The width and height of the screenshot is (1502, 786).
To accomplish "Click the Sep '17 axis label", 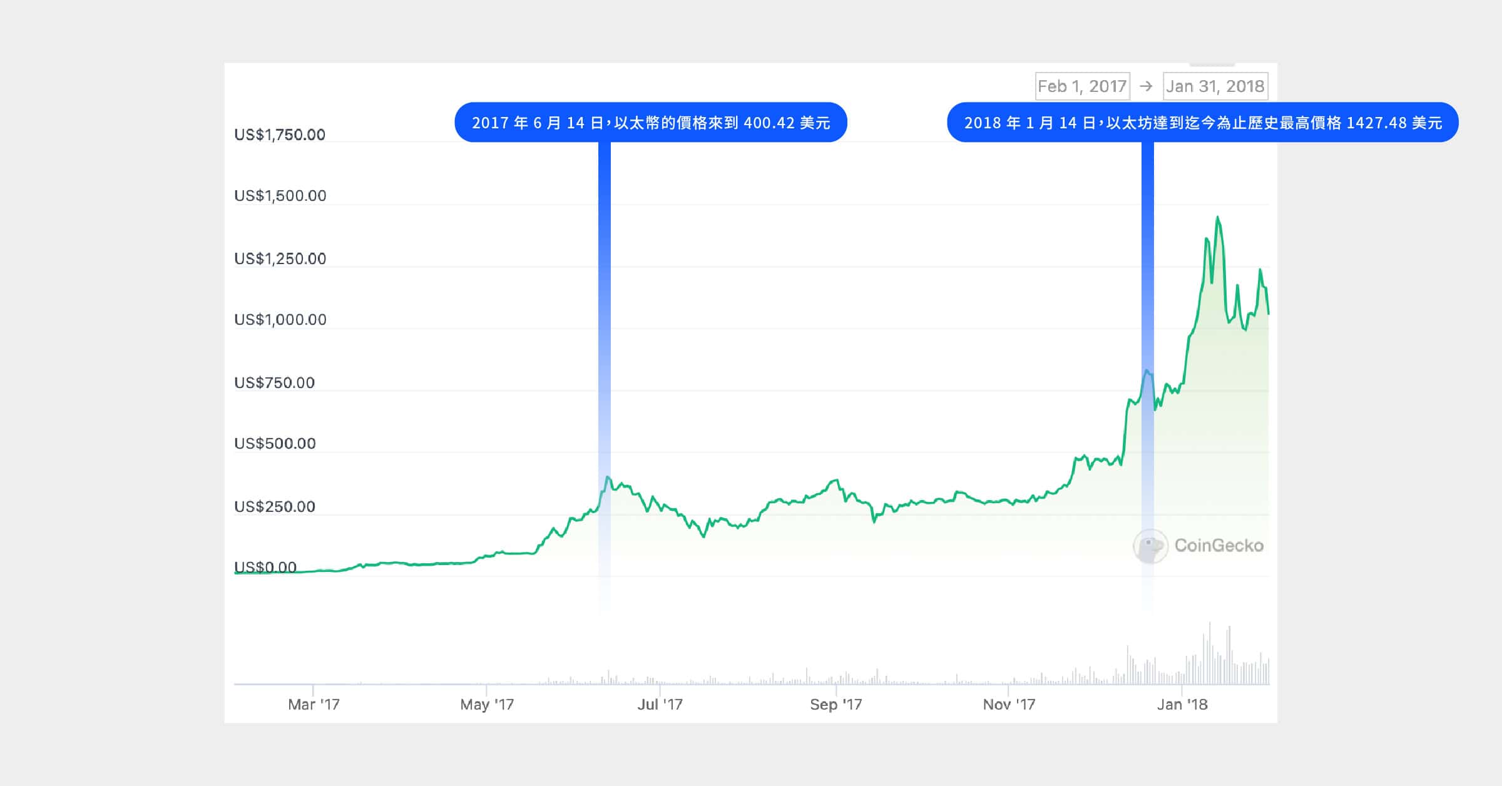I will pos(836,705).
